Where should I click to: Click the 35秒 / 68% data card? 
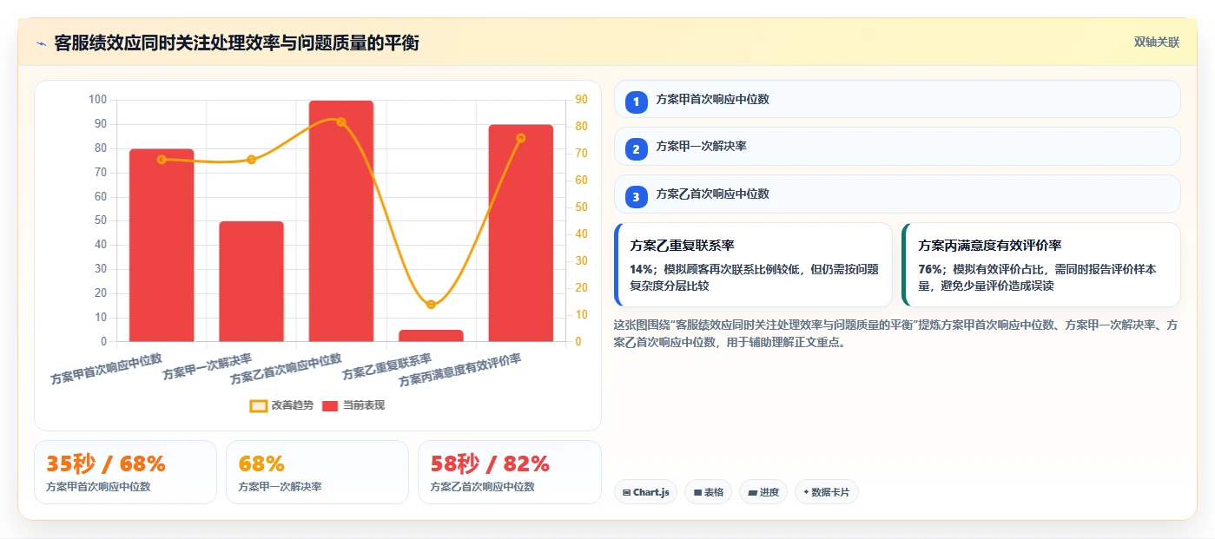(125, 472)
